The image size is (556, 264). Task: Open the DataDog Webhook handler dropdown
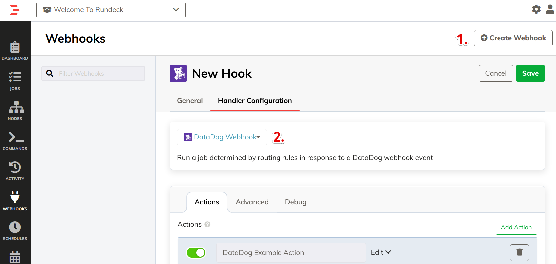(222, 137)
